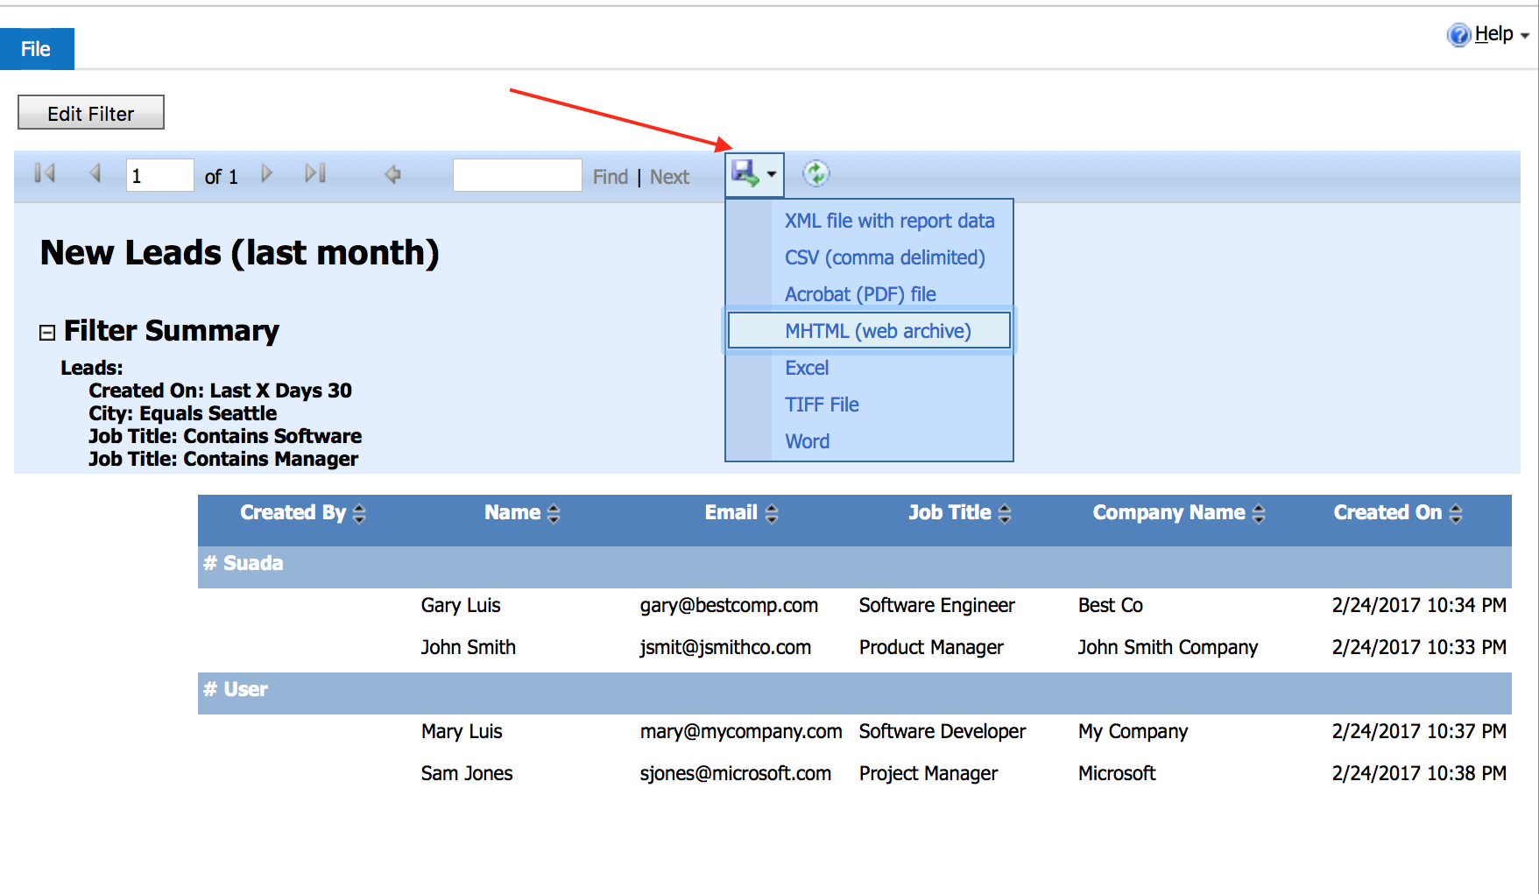Collapse the Filter Summary section
This screenshot has height=894, width=1539.
click(x=47, y=332)
